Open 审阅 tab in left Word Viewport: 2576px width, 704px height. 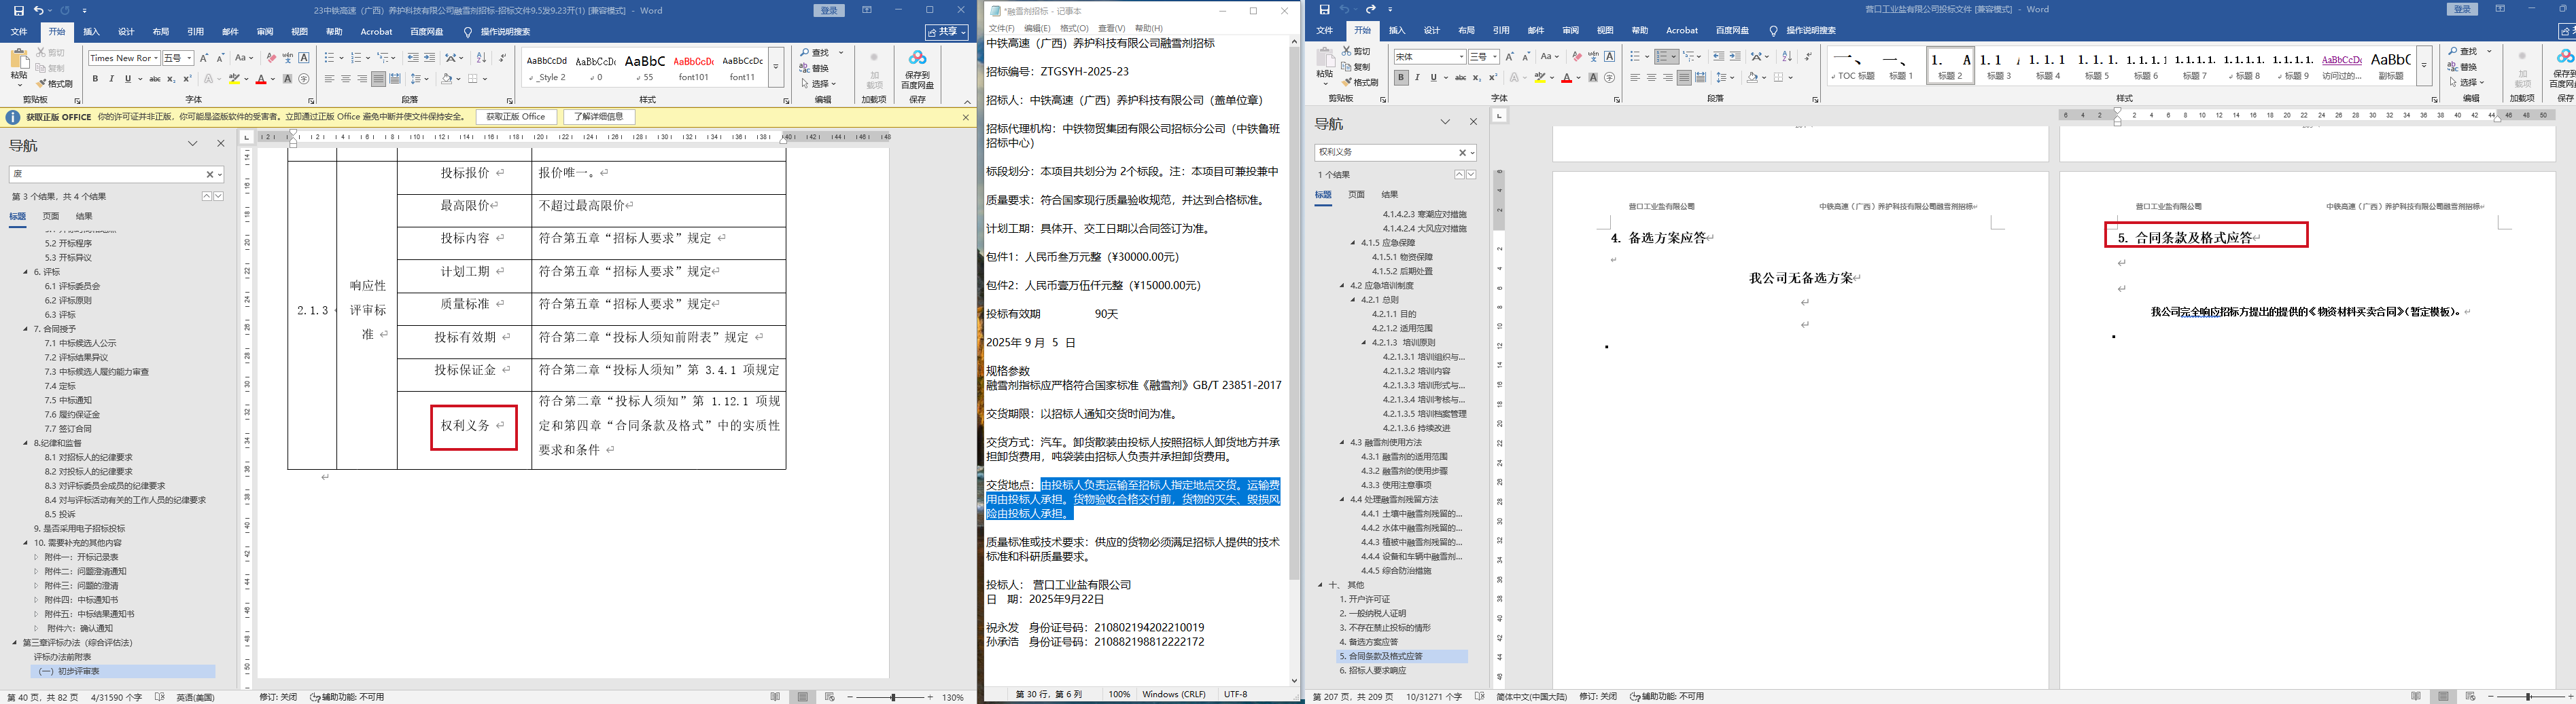[264, 32]
